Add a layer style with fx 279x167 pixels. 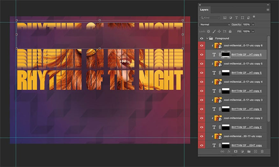click(x=229, y=151)
